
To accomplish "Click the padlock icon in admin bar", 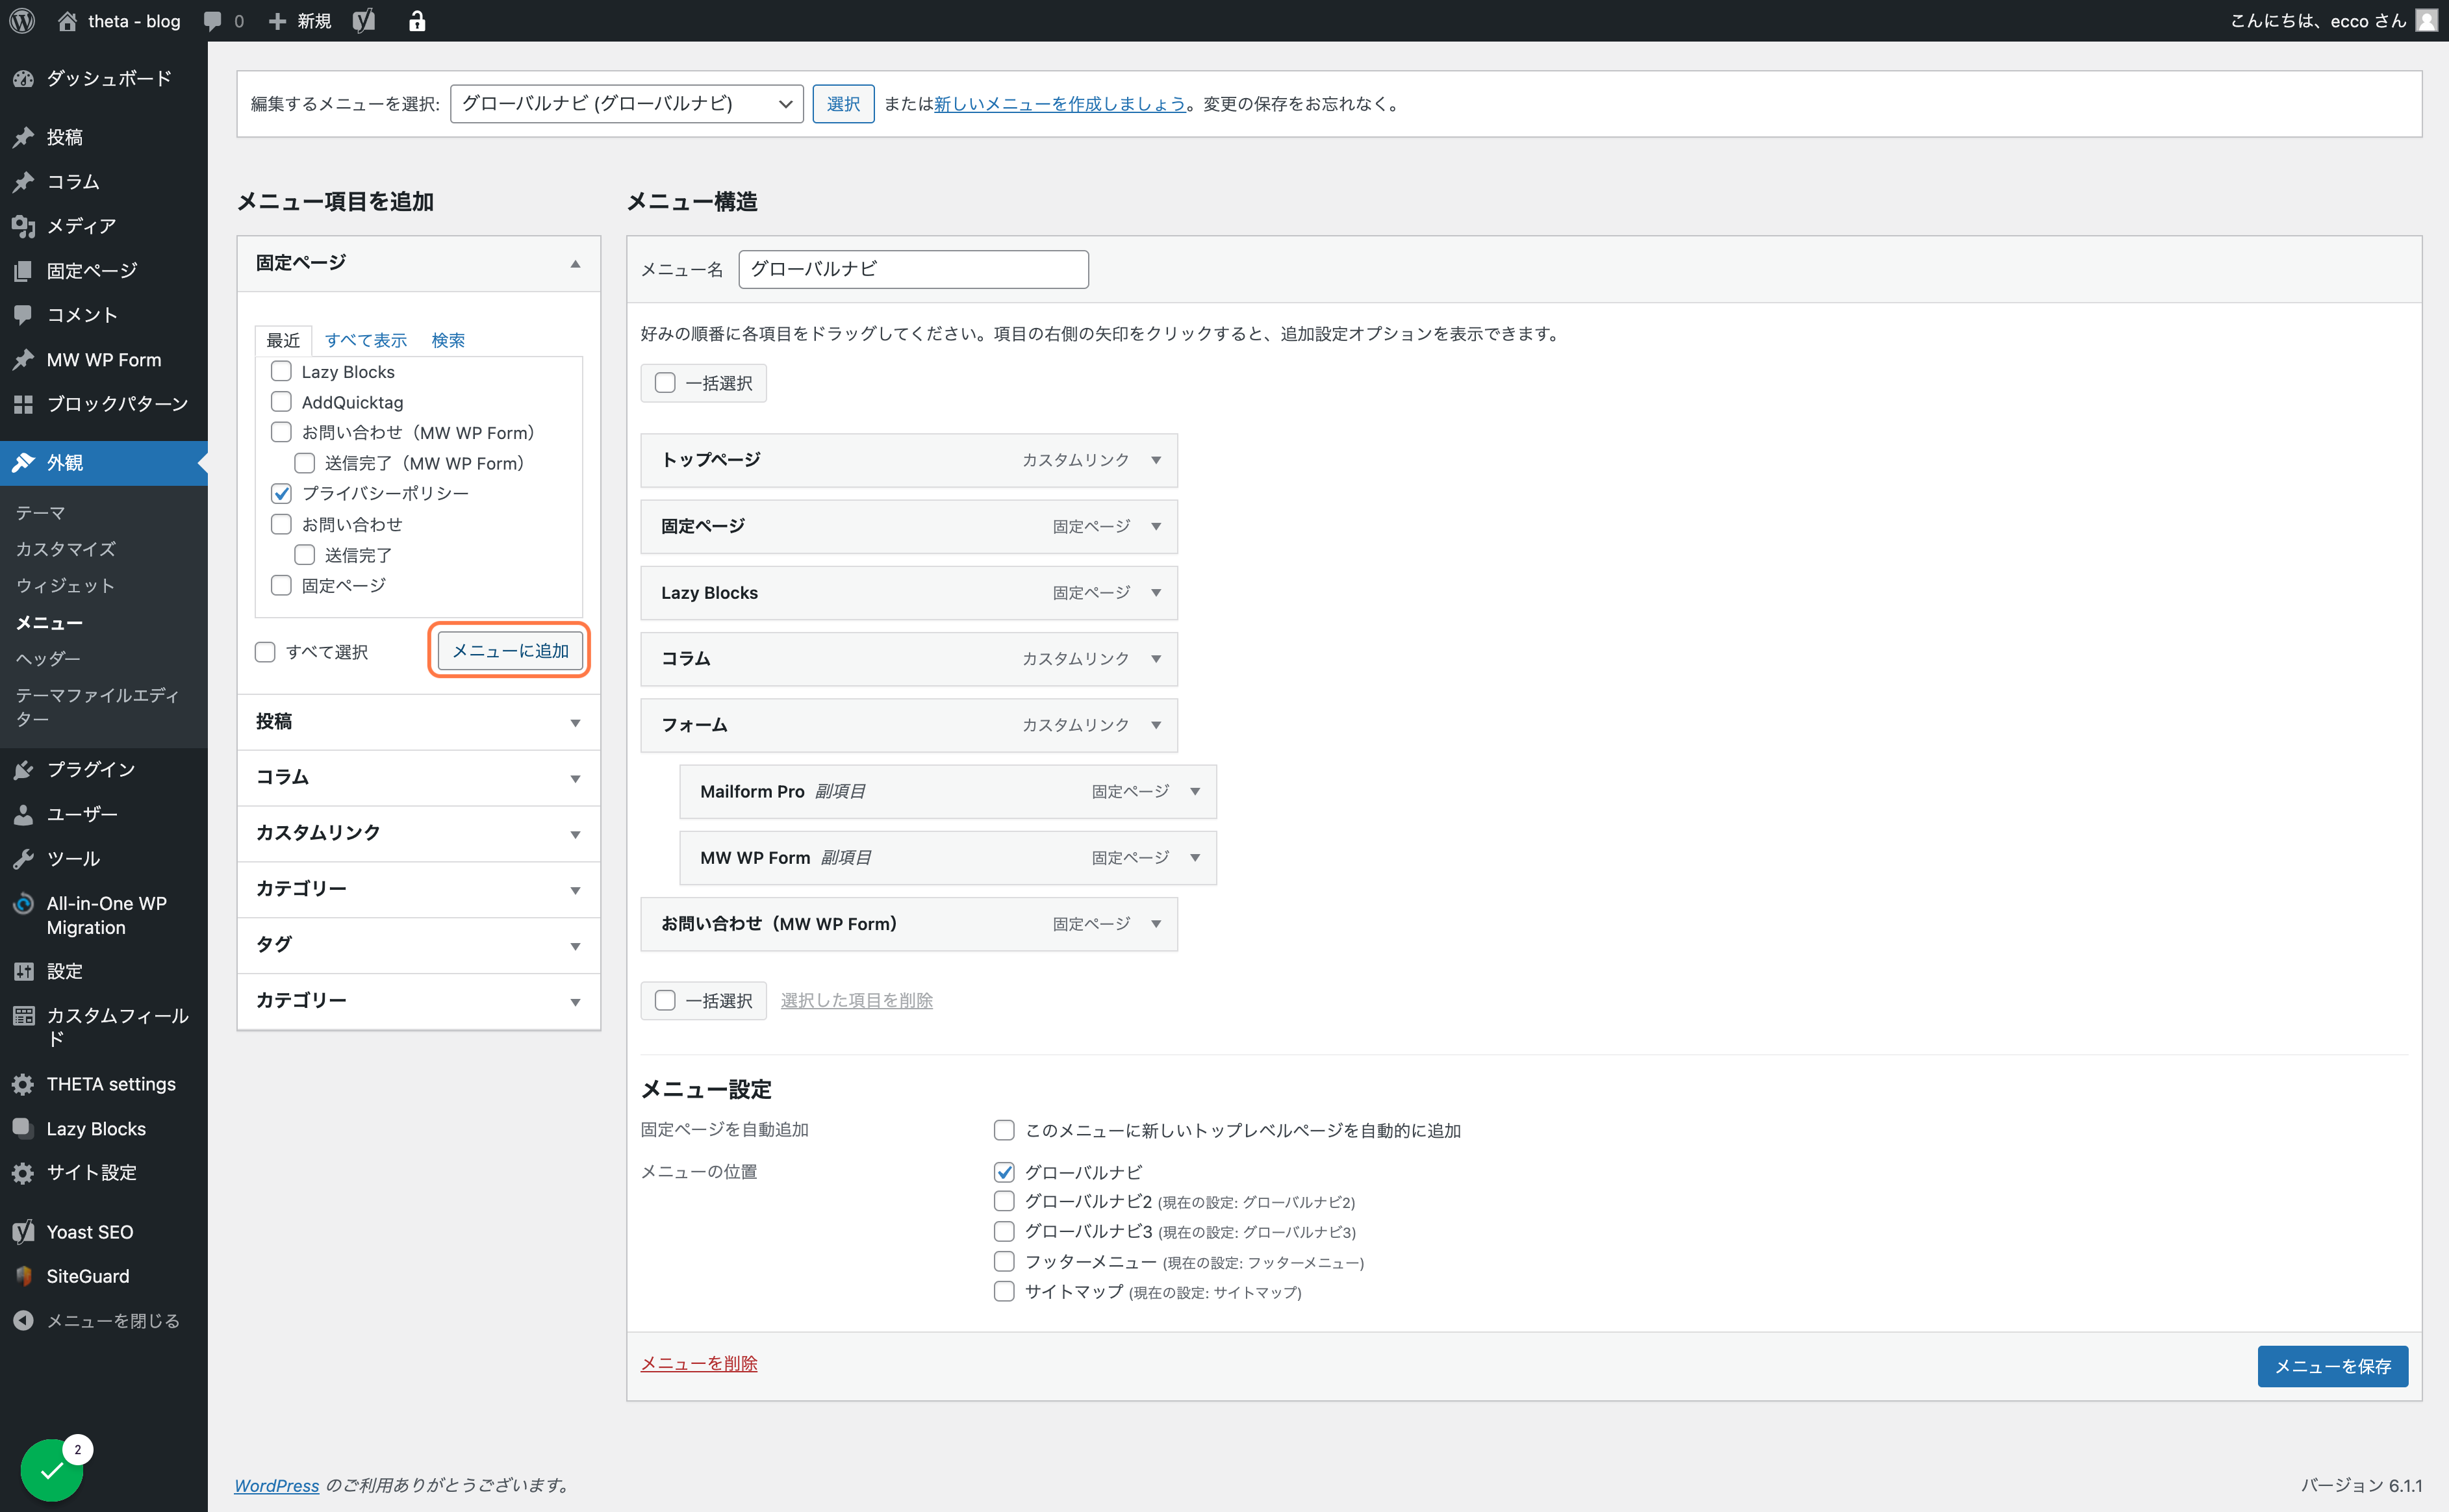I will 417,21.
